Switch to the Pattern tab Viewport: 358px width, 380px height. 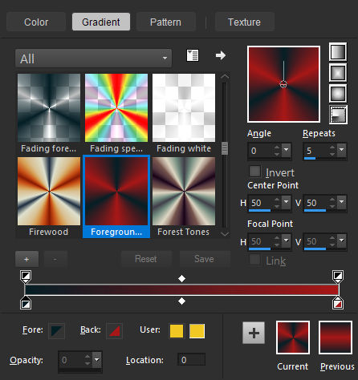tap(165, 22)
